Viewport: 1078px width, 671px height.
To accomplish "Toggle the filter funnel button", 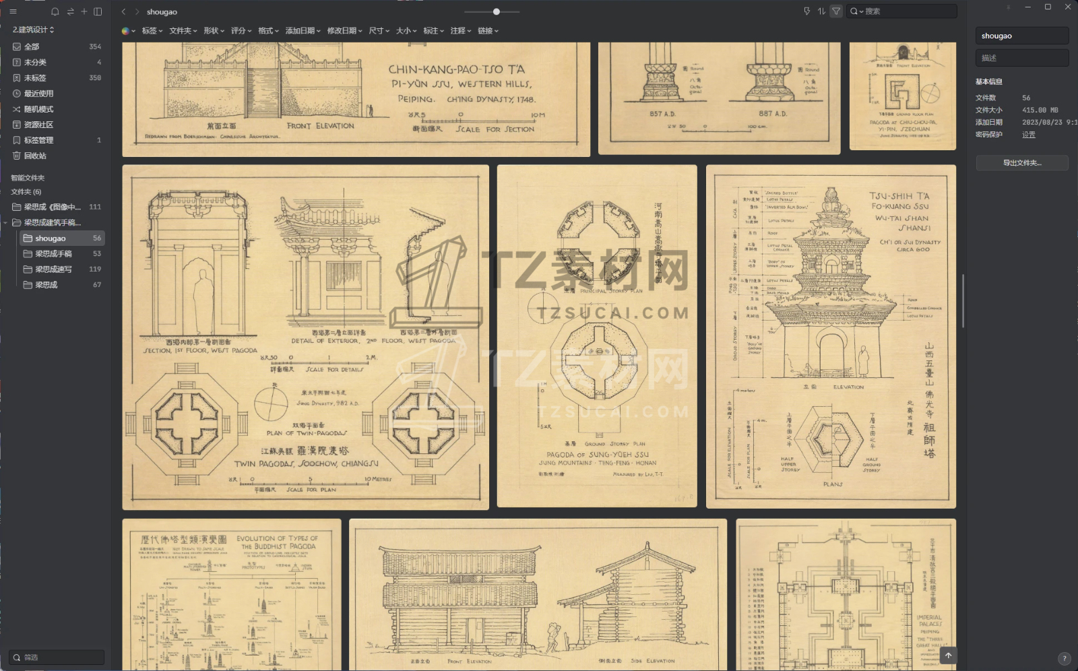I will click(836, 11).
